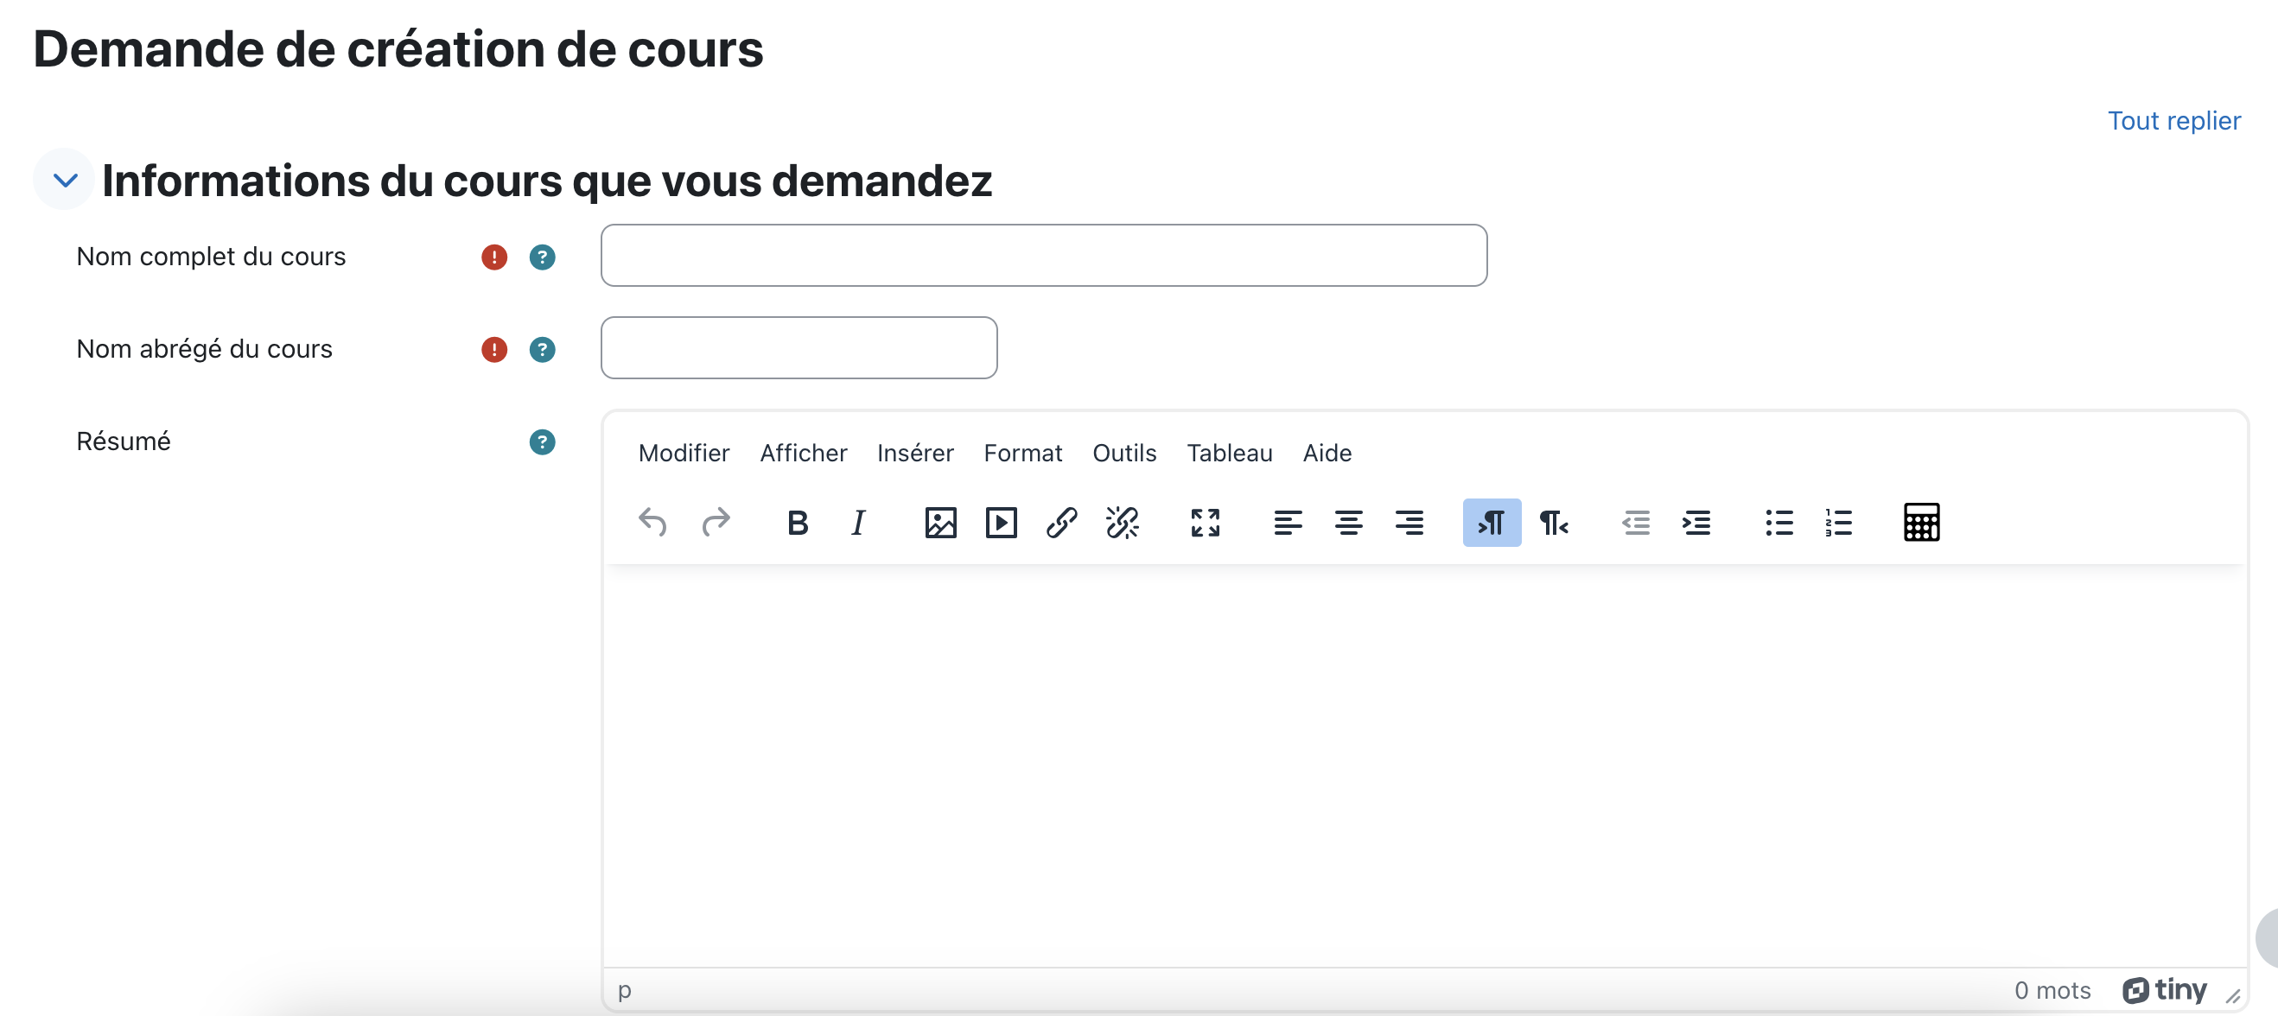This screenshot has height=1016, width=2278.
Task: Focus the Nom abrégé du cours field
Action: point(799,348)
